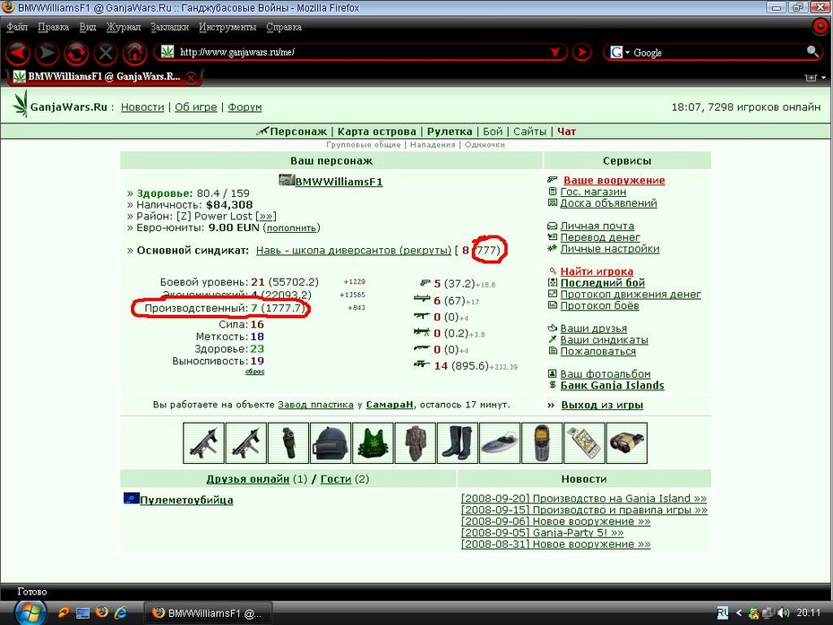
Task: Click the сброс stats reset link
Action: (255, 372)
